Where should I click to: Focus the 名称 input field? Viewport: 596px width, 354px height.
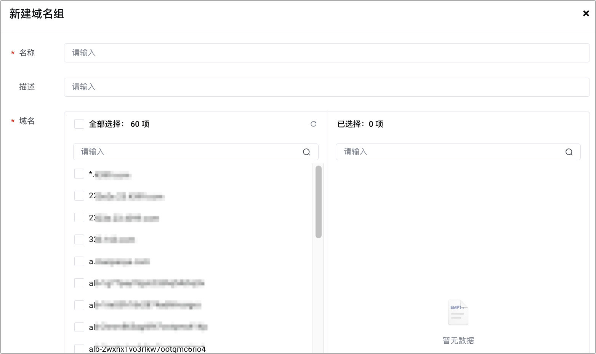click(x=327, y=53)
